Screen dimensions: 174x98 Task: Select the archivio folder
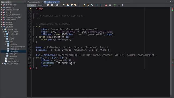tap(14, 44)
